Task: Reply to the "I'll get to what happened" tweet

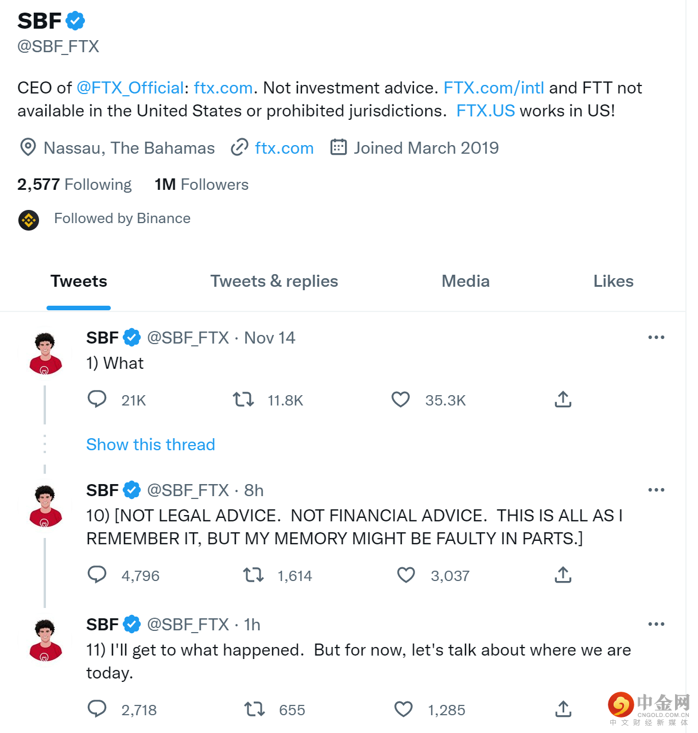Action: tap(97, 709)
